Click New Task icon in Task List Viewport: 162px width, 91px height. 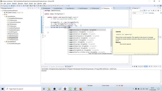(x=140, y=11)
